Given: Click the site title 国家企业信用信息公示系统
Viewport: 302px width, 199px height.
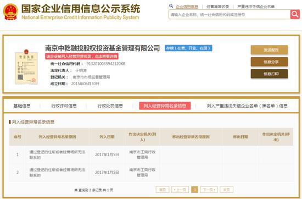Looking at the screenshot, I should pyautogui.click(x=81, y=8).
